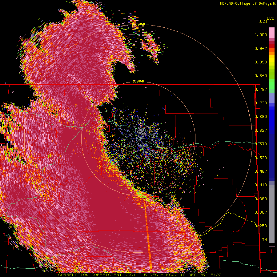Image resolution: width=277 pixels, height=277 pixels.
Task: Click the [CC] units label
Action: [x=263, y=21]
